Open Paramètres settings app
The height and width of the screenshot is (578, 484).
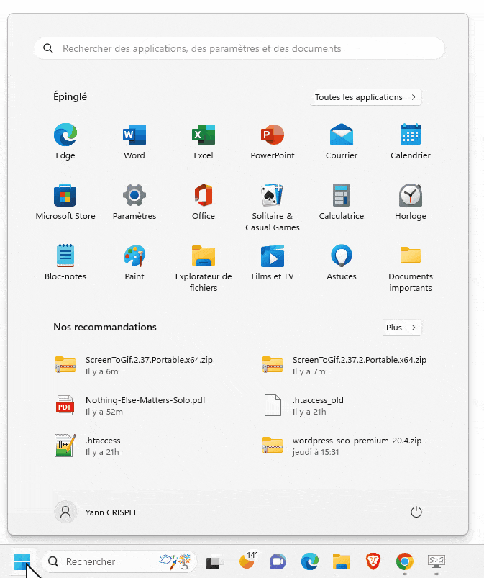tap(134, 202)
